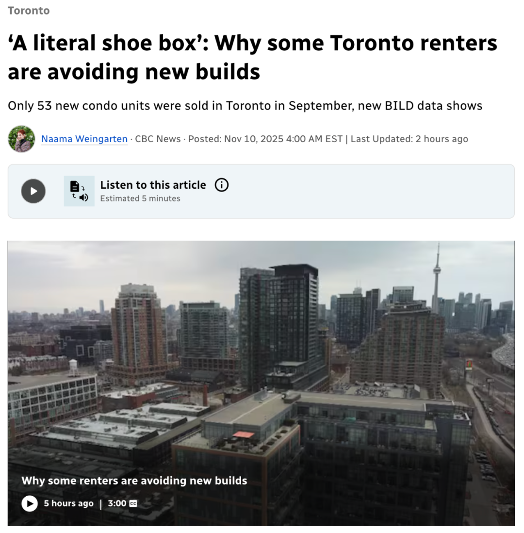The image size is (524, 533).
Task: Click the video thumbnail of Toronto skyline
Action: [x=261, y=383]
